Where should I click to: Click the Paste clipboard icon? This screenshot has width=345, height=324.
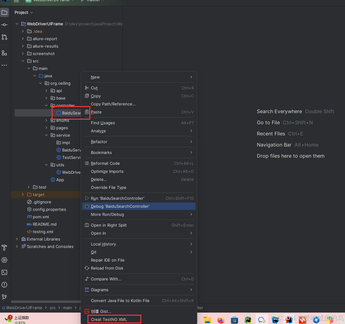coord(87,112)
